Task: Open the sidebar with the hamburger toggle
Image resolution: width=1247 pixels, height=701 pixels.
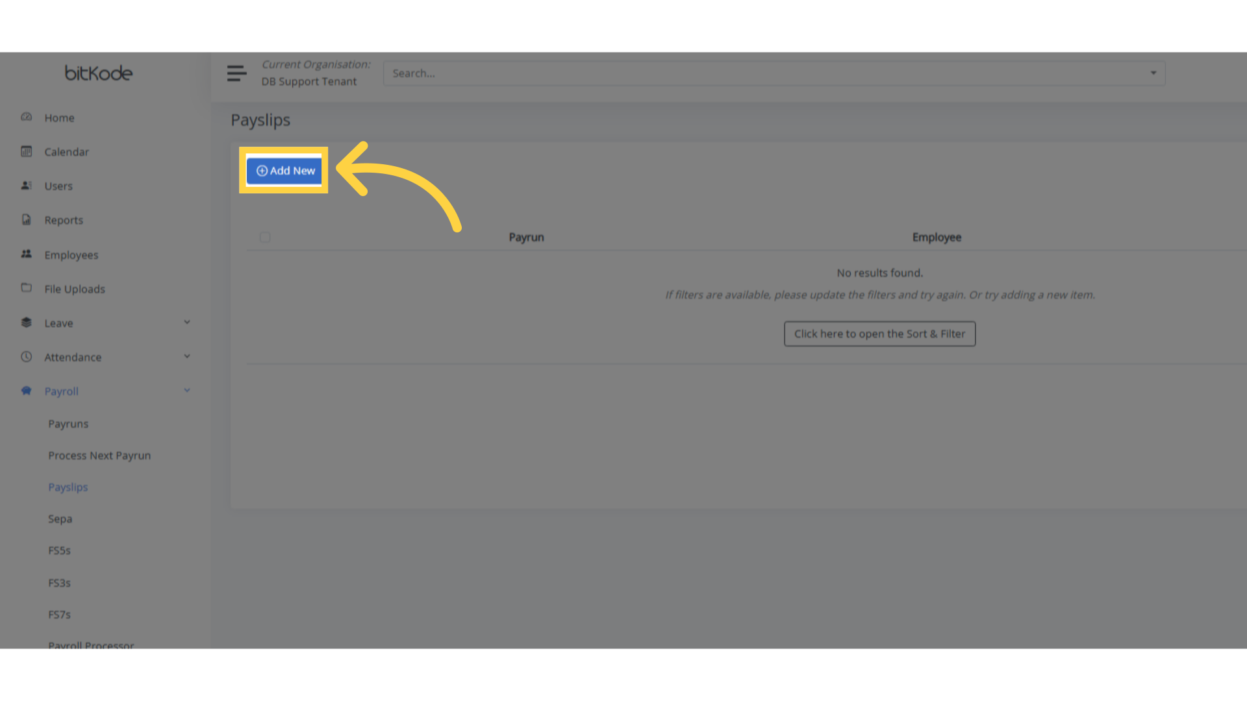Action: pos(236,73)
